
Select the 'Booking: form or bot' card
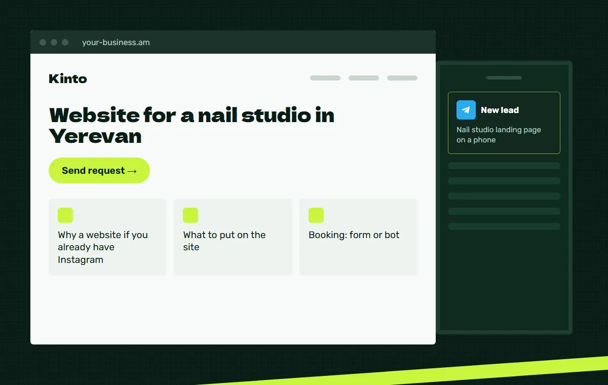(x=358, y=237)
